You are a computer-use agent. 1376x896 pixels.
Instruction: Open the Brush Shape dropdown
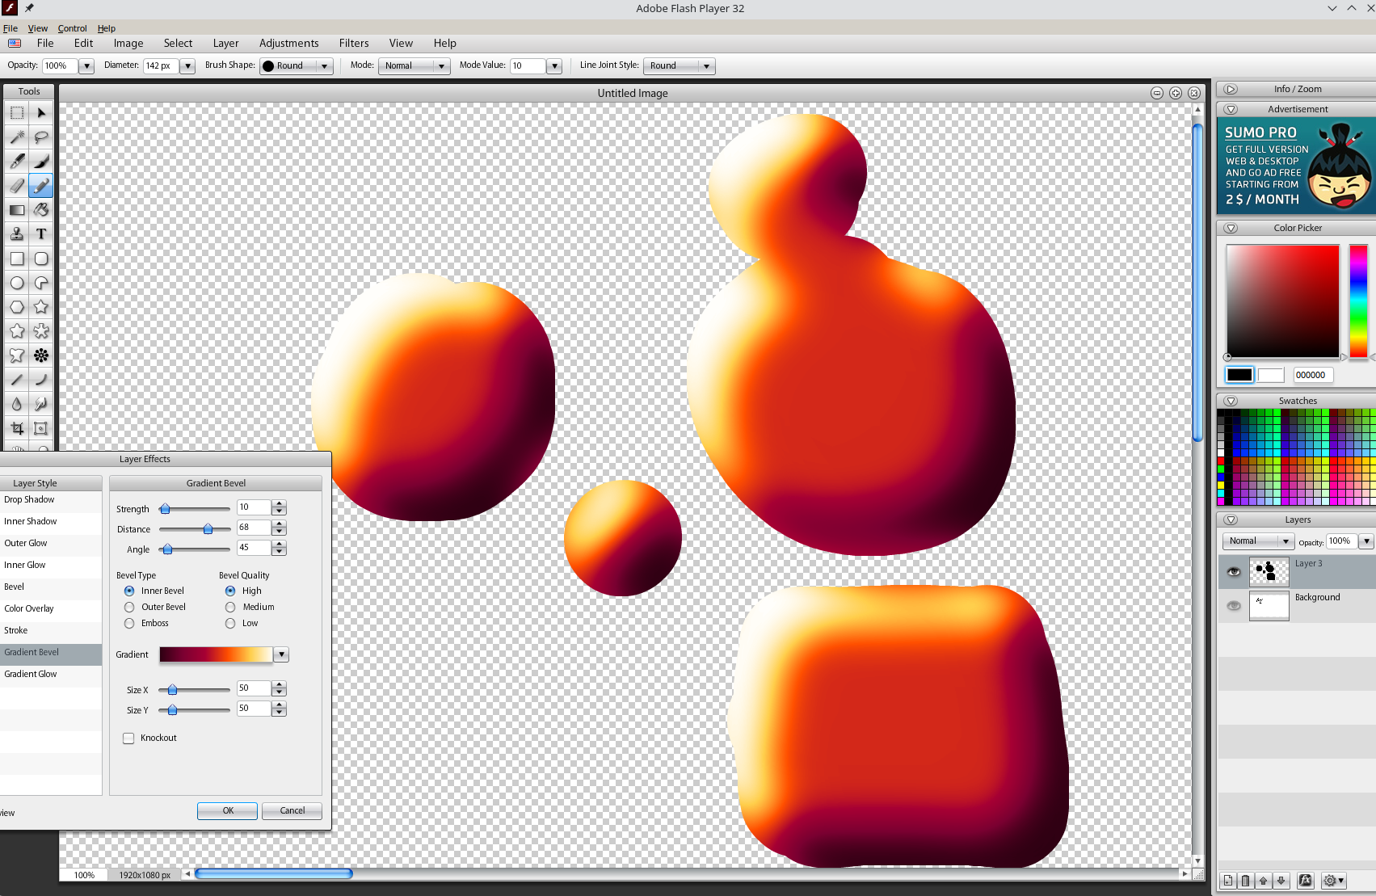pyautogui.click(x=297, y=66)
